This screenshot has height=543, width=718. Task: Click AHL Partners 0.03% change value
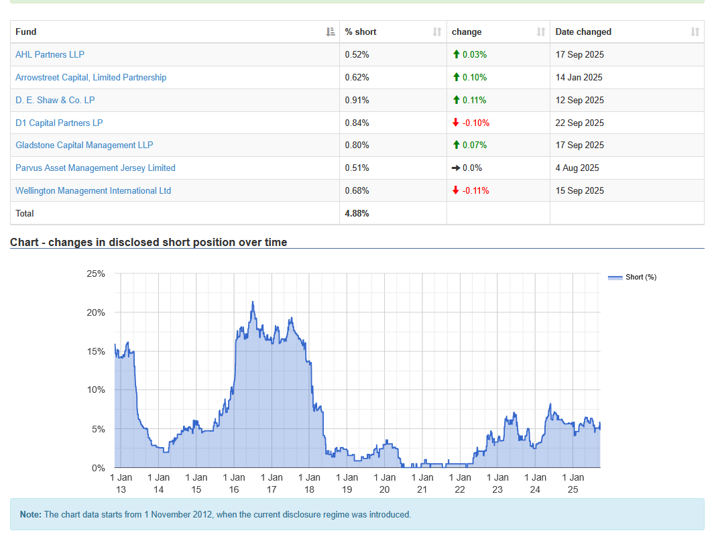(x=475, y=54)
